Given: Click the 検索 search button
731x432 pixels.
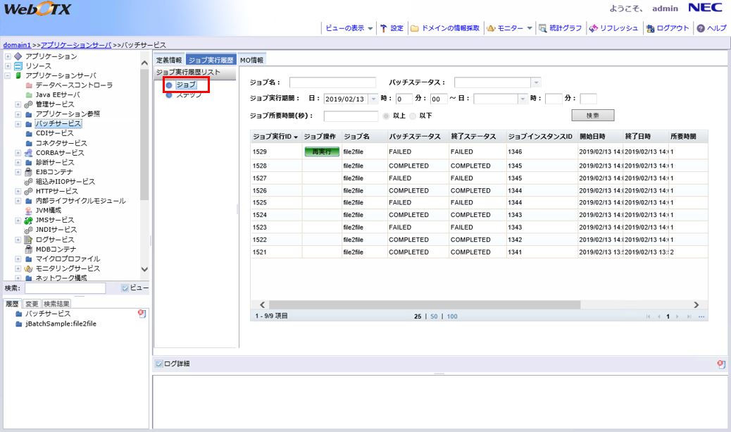Looking at the screenshot, I should tap(592, 115).
